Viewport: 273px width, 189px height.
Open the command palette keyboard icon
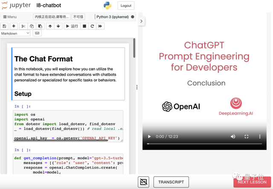pyautogui.click(x=37, y=33)
